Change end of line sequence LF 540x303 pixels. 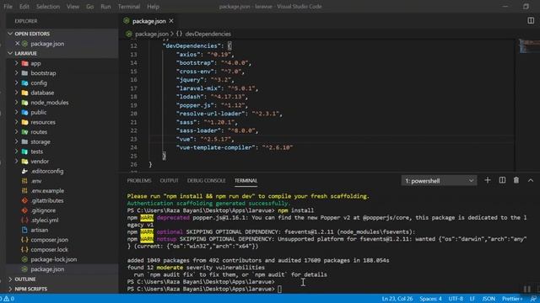pos(472,299)
